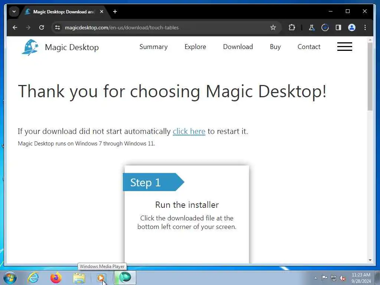Open Chrome three-dot menu
Viewport: 380px width, 285px height.
tap(365, 27)
